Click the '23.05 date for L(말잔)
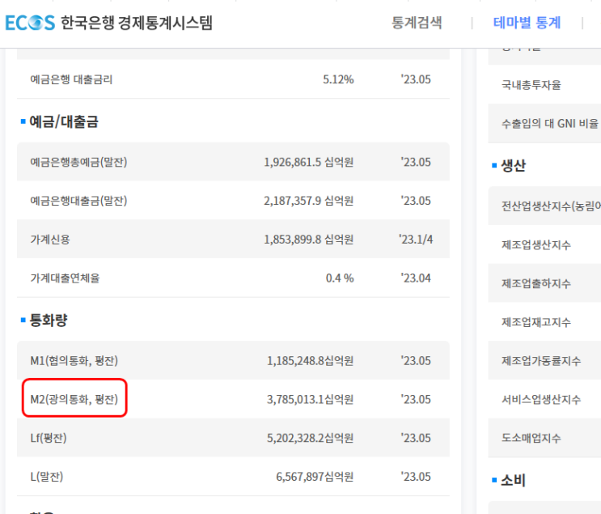 tap(416, 477)
